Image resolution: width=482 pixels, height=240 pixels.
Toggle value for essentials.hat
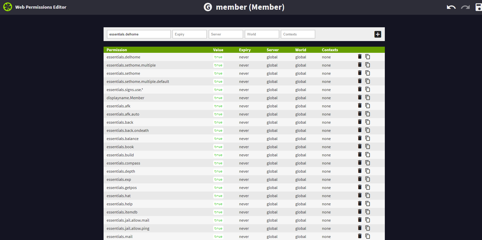[x=218, y=196]
